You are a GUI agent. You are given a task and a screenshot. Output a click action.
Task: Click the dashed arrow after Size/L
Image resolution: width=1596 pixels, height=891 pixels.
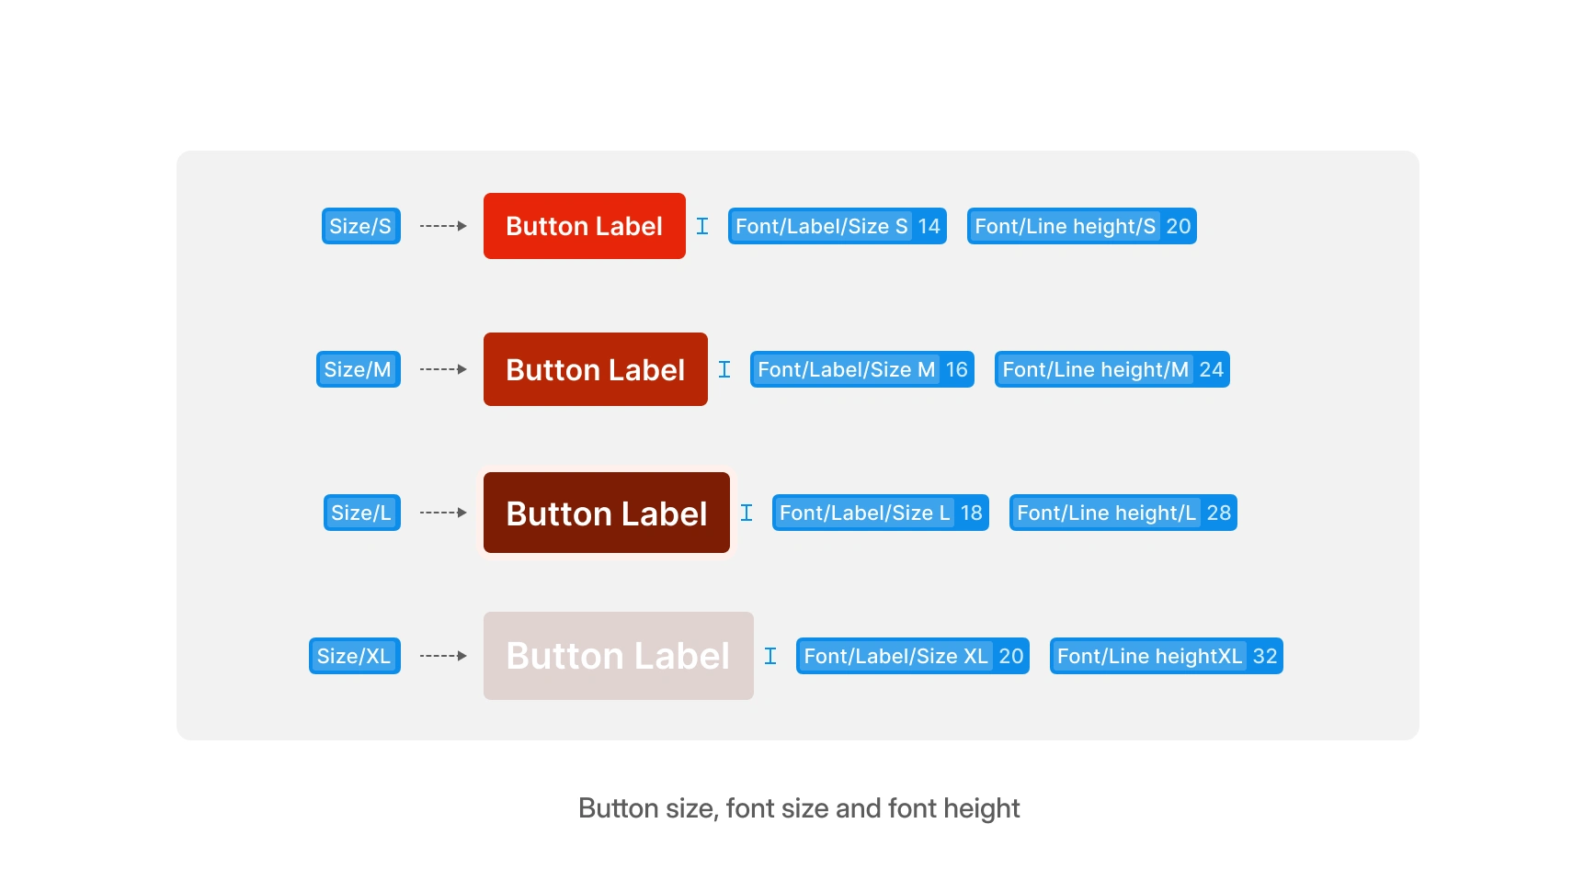tap(443, 513)
